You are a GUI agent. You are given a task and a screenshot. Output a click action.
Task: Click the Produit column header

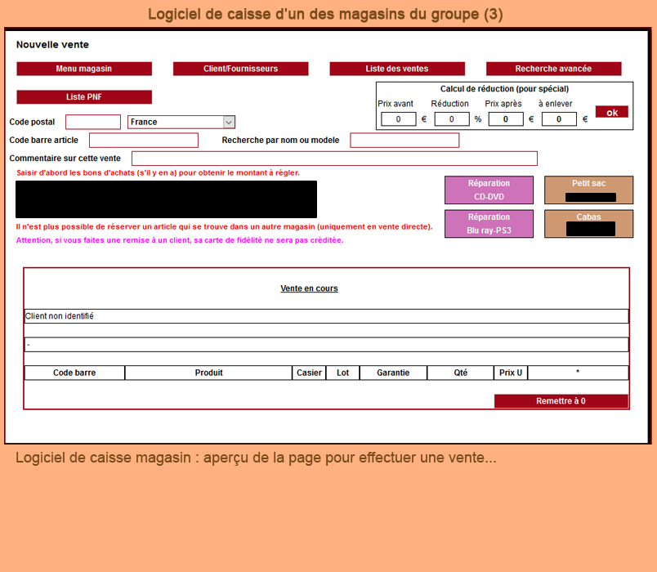[x=208, y=373]
